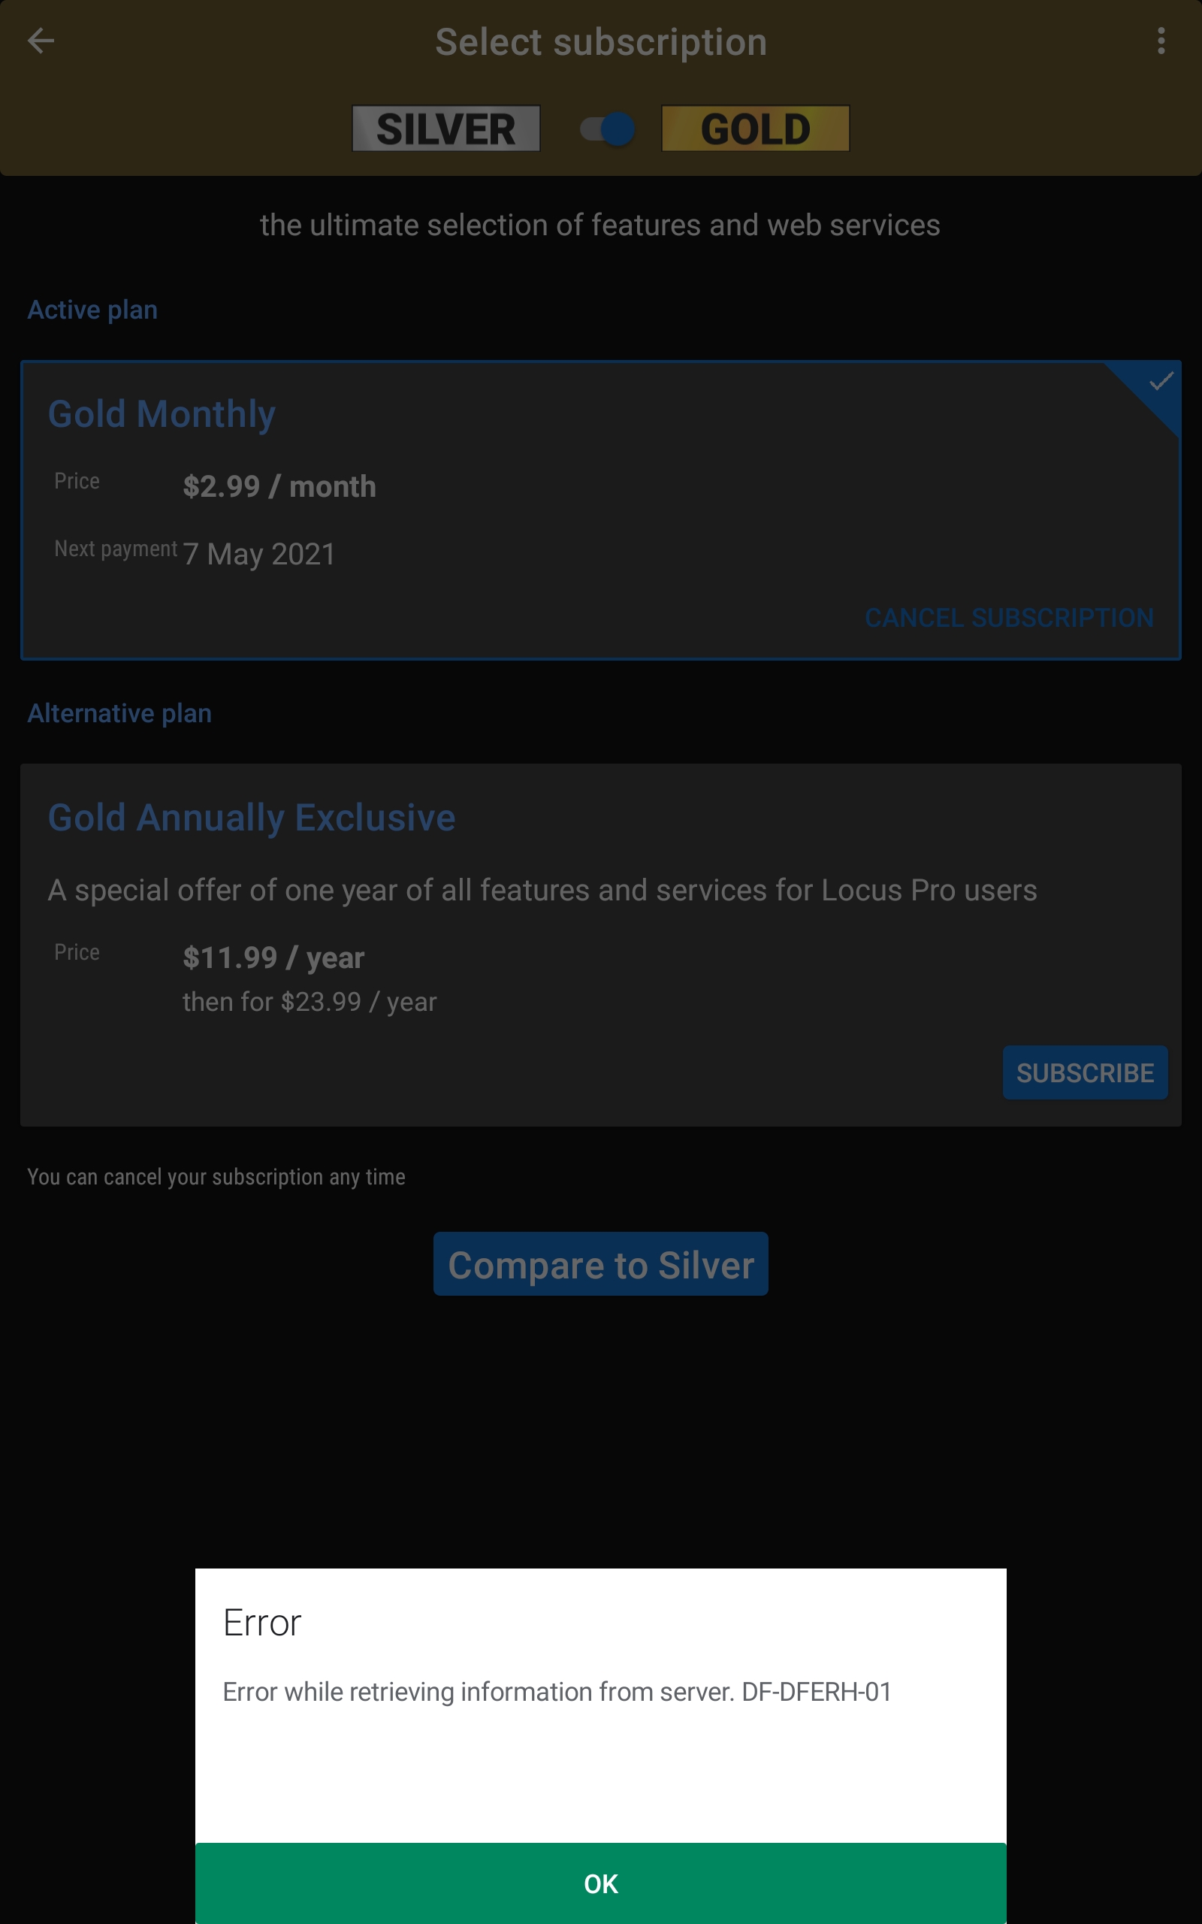Tap the $2.99 / month price

[279, 486]
